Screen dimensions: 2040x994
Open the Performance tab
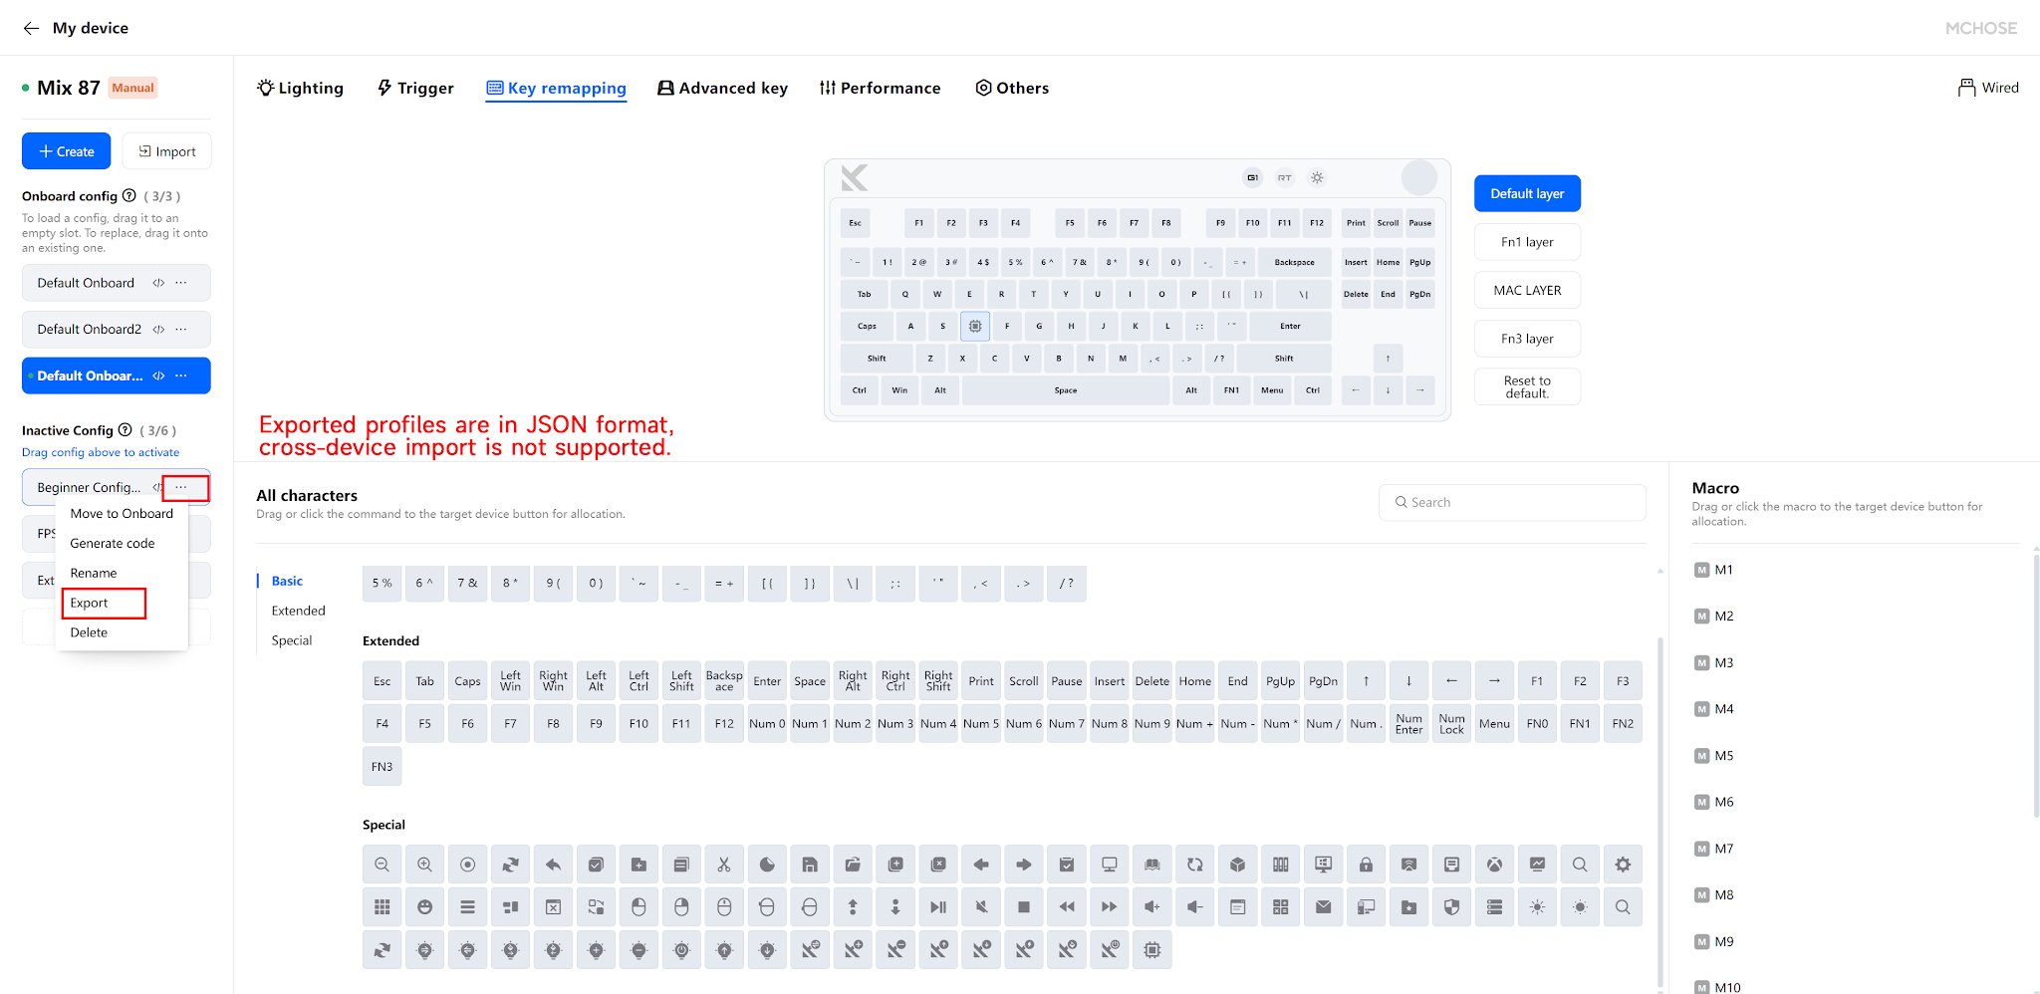(880, 88)
